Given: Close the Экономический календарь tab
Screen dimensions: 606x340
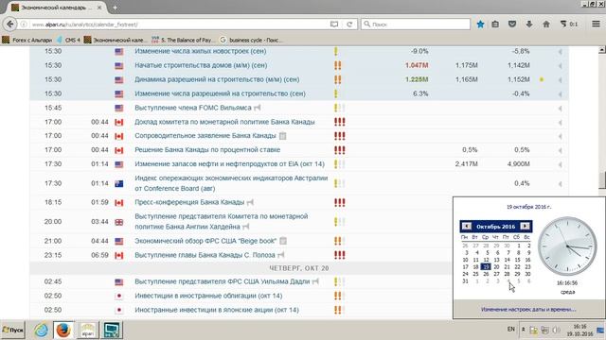Looking at the screenshot, I should tap(99, 8).
